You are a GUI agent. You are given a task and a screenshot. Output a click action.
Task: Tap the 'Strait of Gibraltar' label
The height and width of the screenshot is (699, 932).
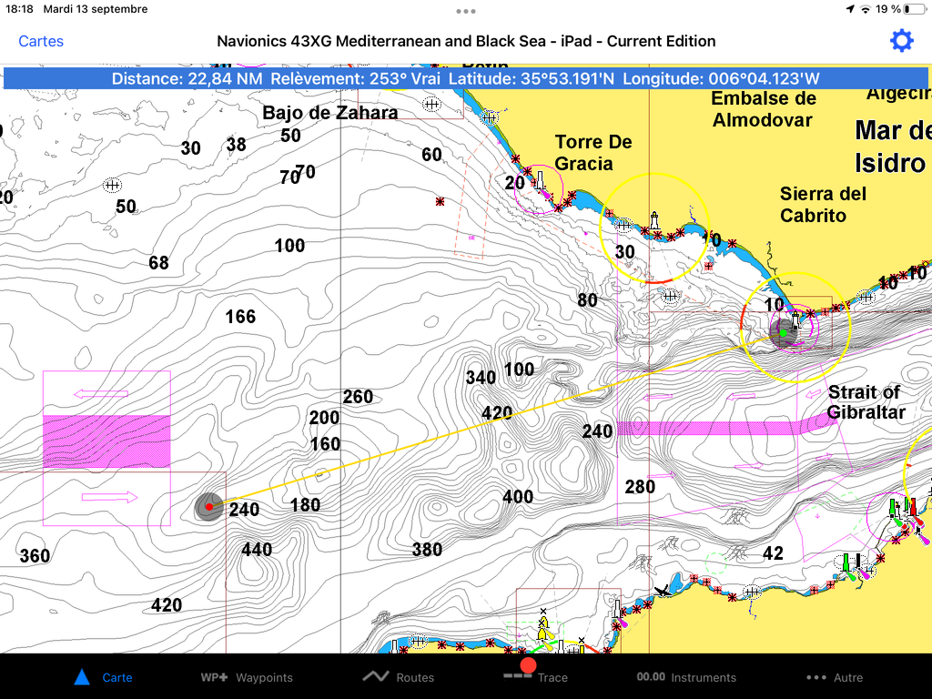pos(866,401)
